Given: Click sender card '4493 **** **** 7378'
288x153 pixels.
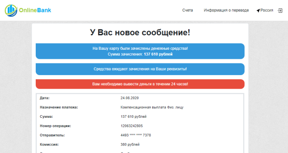Looking at the screenshot, I should (x=136, y=135).
